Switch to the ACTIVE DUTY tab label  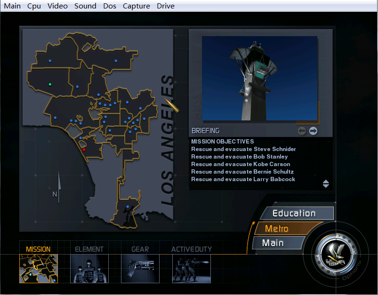(x=192, y=249)
